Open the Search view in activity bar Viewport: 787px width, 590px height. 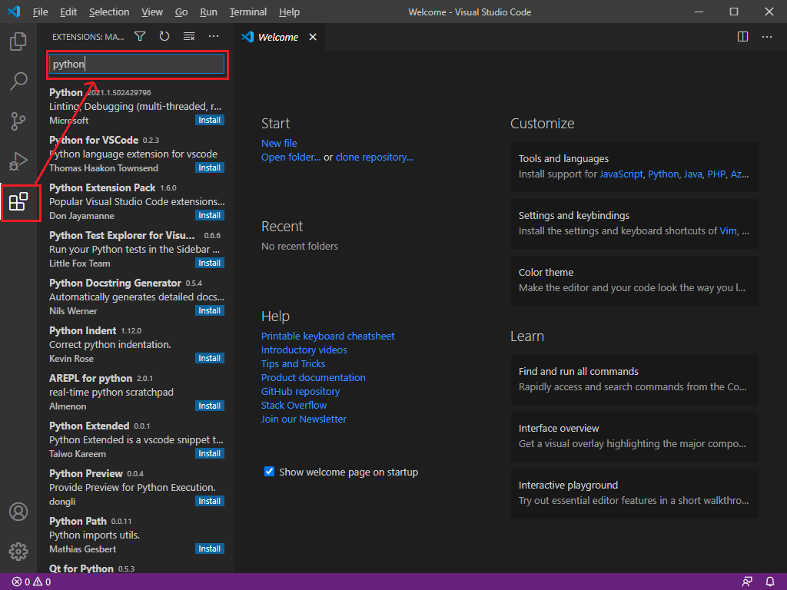pos(18,81)
